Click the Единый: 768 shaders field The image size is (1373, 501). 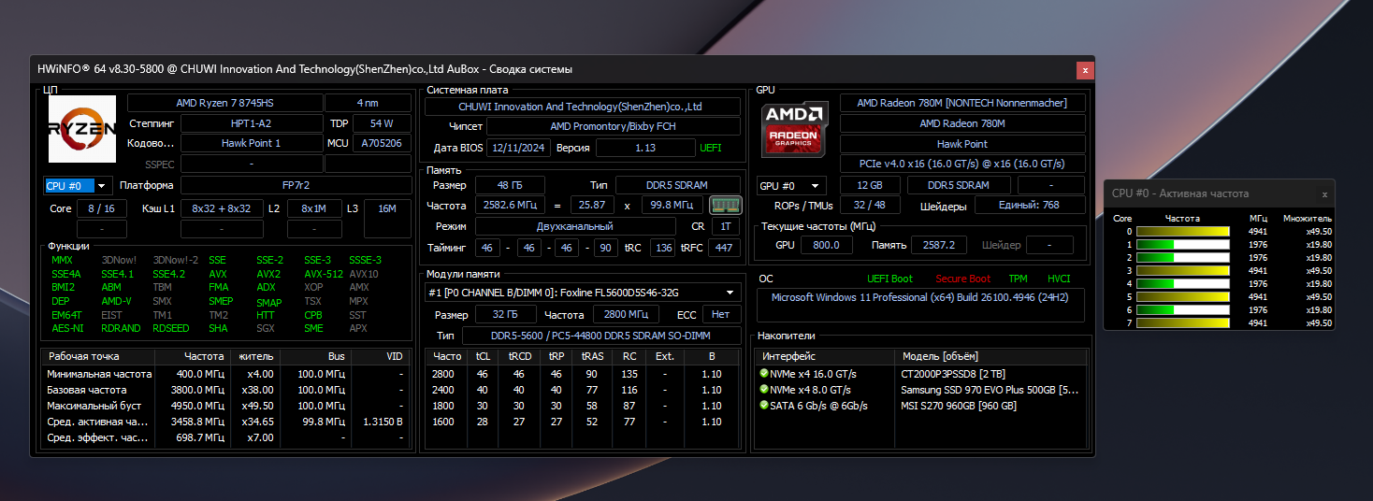[x=1029, y=205]
